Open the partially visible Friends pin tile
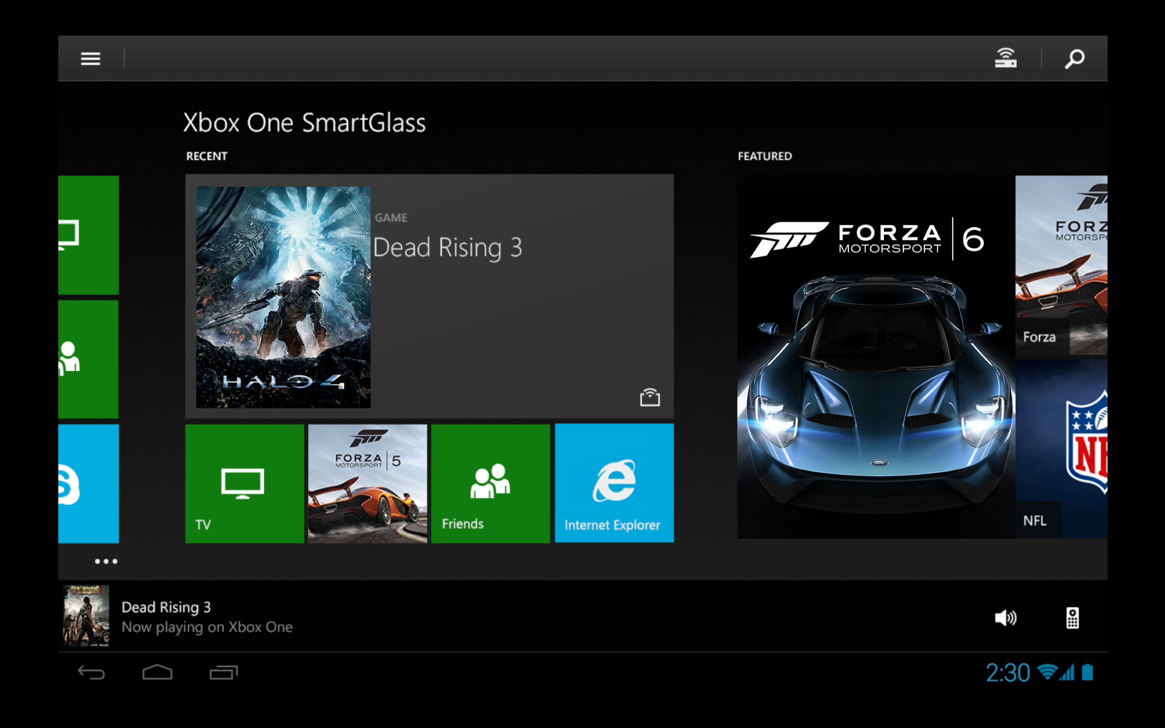The width and height of the screenshot is (1165, 728). [x=89, y=359]
